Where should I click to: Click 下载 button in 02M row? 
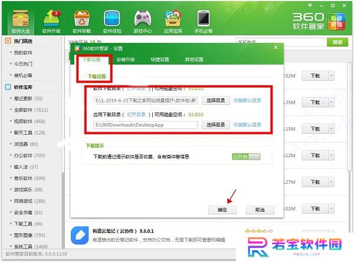(x=315, y=208)
